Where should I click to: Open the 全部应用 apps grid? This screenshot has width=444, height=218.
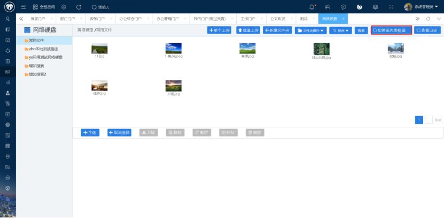pos(45,7)
